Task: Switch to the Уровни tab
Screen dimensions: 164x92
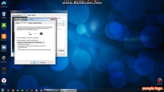Action: click(30, 23)
